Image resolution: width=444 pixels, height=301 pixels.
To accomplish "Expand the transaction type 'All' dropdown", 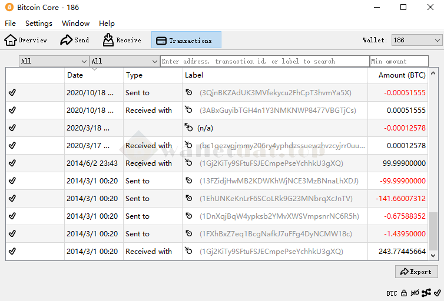I will point(124,61).
